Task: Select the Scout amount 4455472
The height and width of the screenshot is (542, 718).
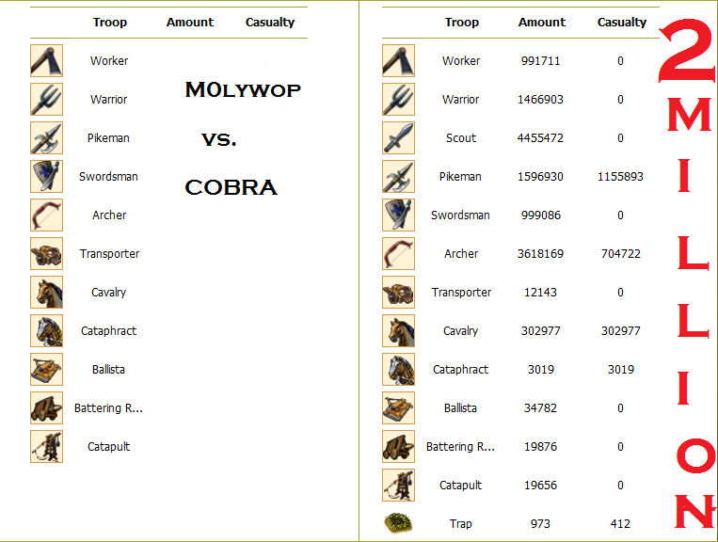Action: pos(541,137)
